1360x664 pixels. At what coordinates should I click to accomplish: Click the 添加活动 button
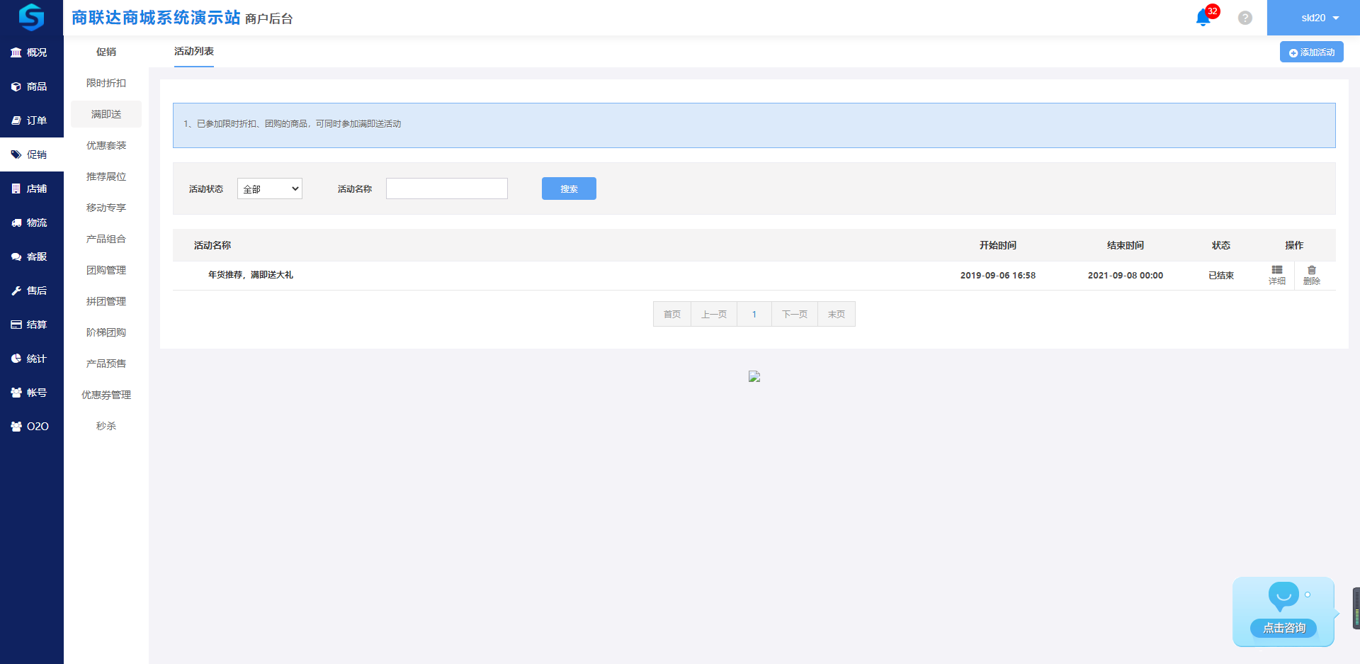[1311, 52]
